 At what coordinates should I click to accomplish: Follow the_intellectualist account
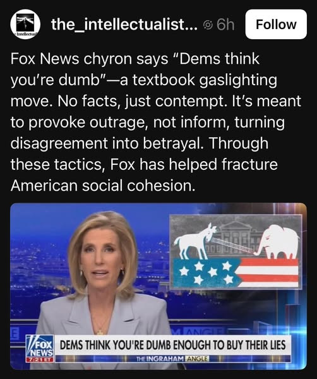[x=276, y=24]
